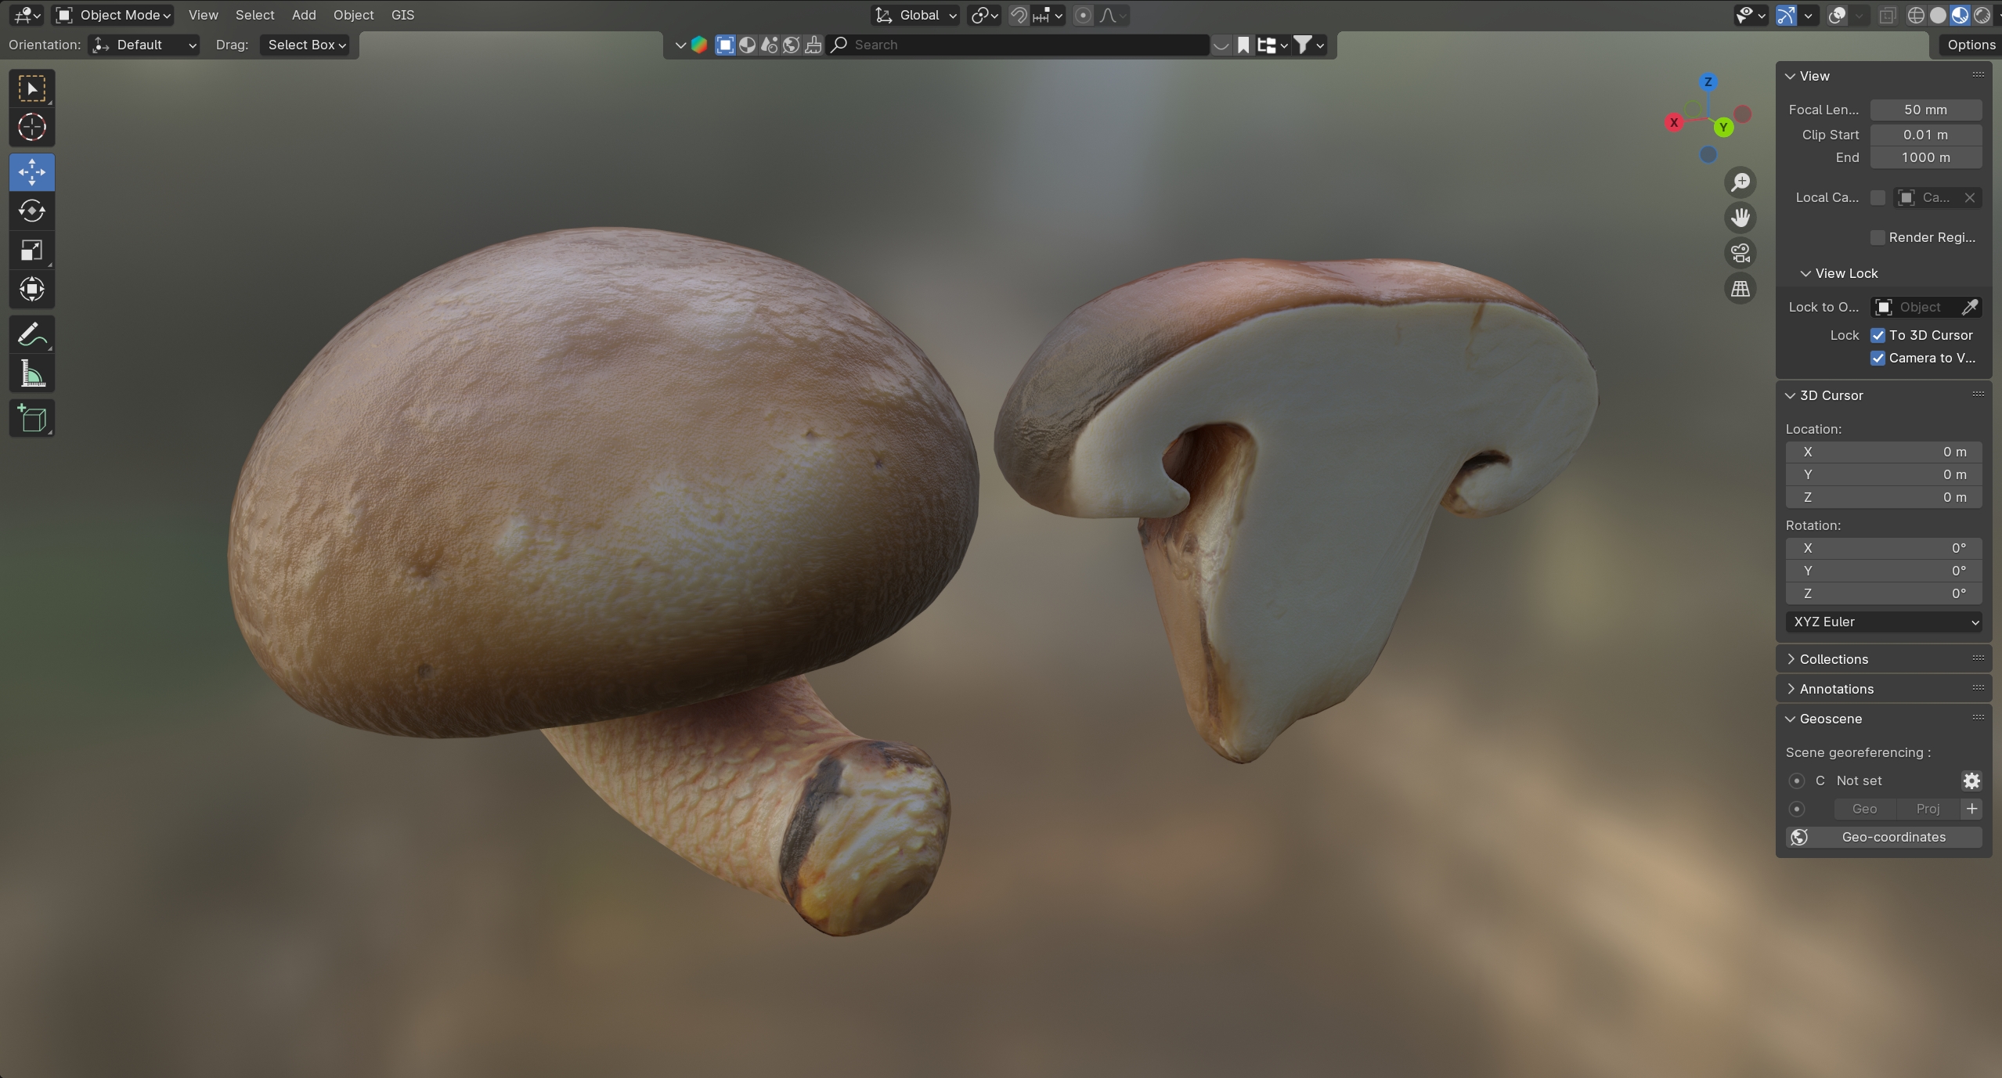Click the Options button
2002x1078 pixels.
1971,45
